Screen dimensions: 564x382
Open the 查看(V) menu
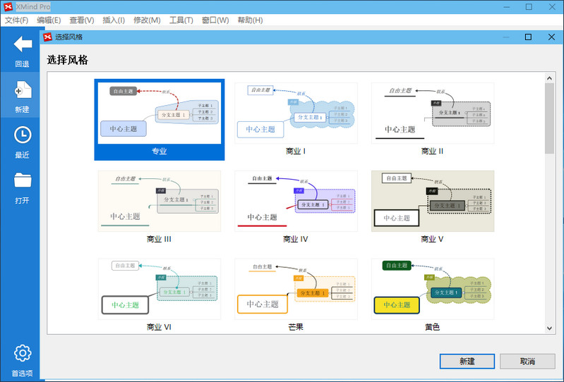82,20
